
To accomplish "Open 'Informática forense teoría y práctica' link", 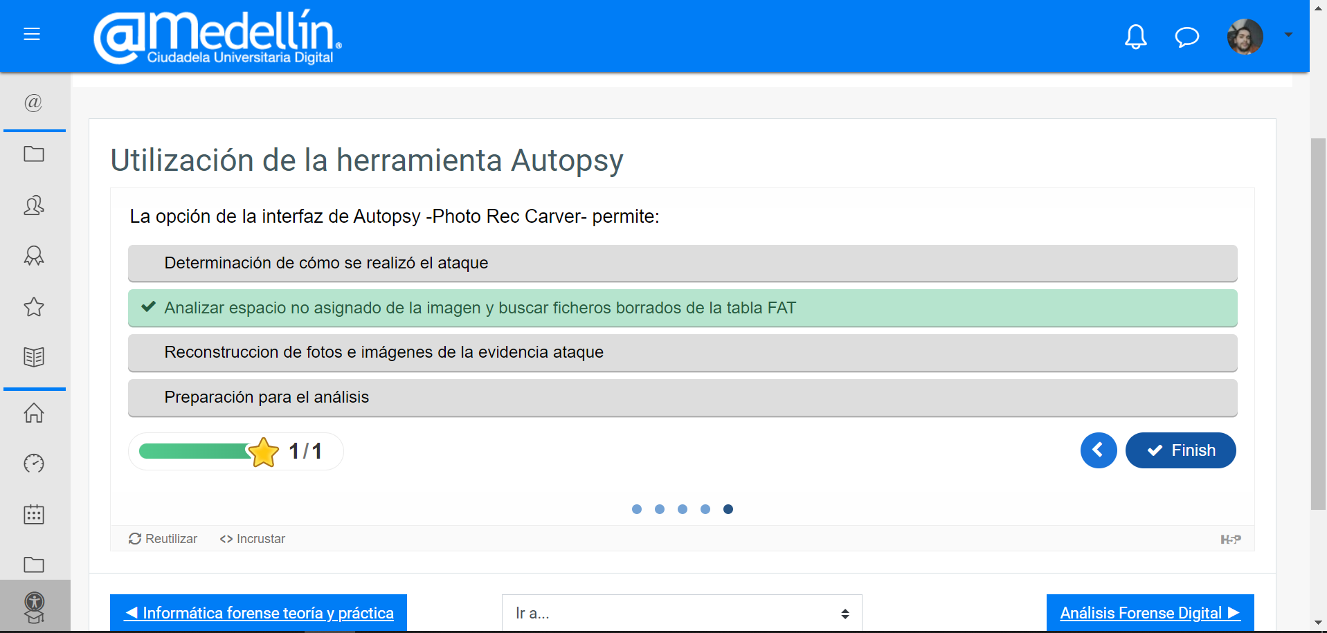I will coord(258,613).
